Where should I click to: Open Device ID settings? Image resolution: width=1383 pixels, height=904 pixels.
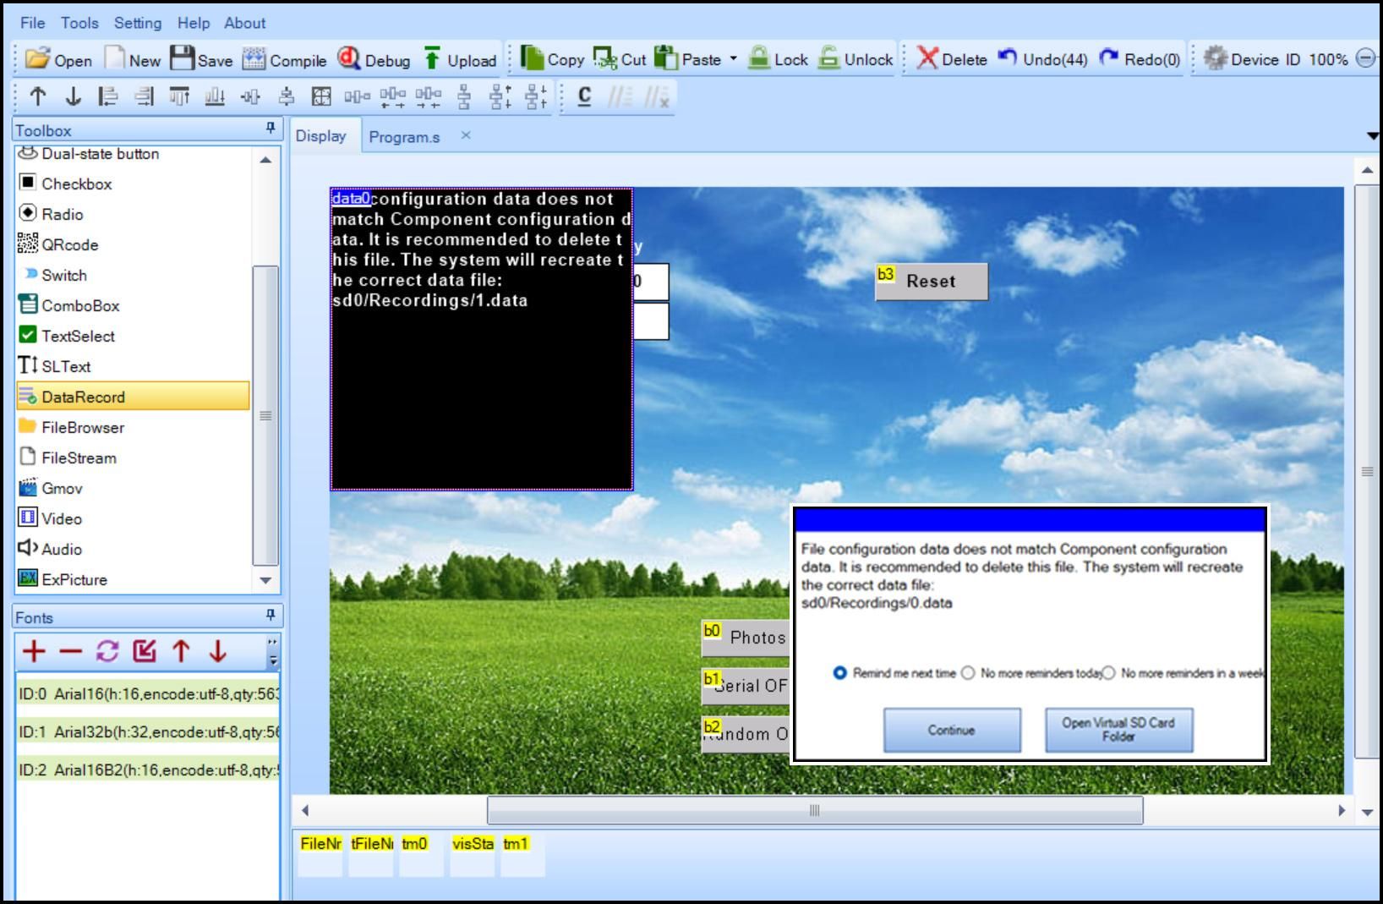point(1252,59)
